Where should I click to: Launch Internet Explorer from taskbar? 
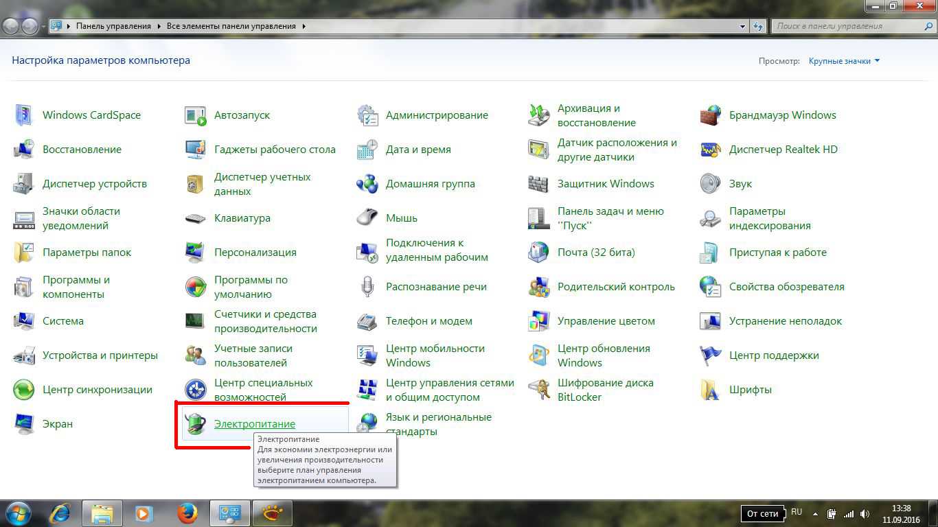pyautogui.click(x=61, y=513)
